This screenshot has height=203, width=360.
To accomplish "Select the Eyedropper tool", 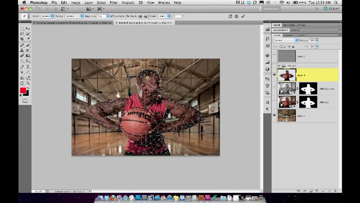I will tap(28, 39).
